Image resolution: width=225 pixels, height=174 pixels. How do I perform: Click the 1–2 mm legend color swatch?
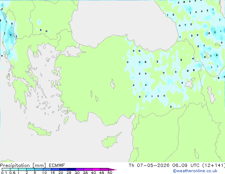click(22, 169)
